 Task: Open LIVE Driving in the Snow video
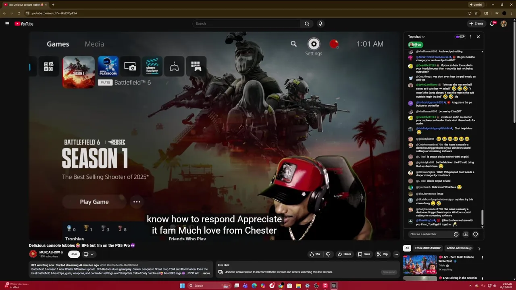[458, 278]
